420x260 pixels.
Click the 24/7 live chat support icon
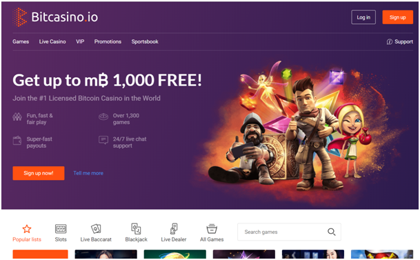(x=103, y=140)
